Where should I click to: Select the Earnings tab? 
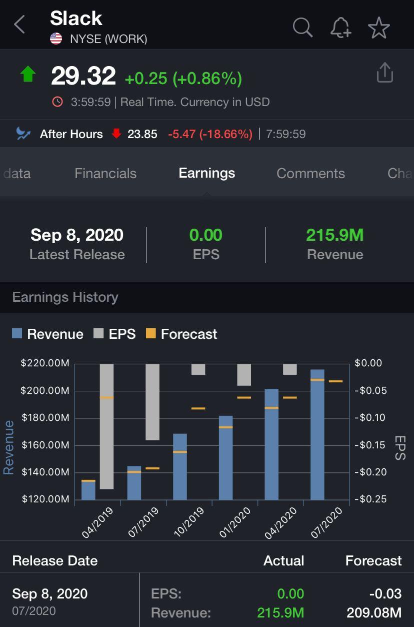(x=207, y=173)
